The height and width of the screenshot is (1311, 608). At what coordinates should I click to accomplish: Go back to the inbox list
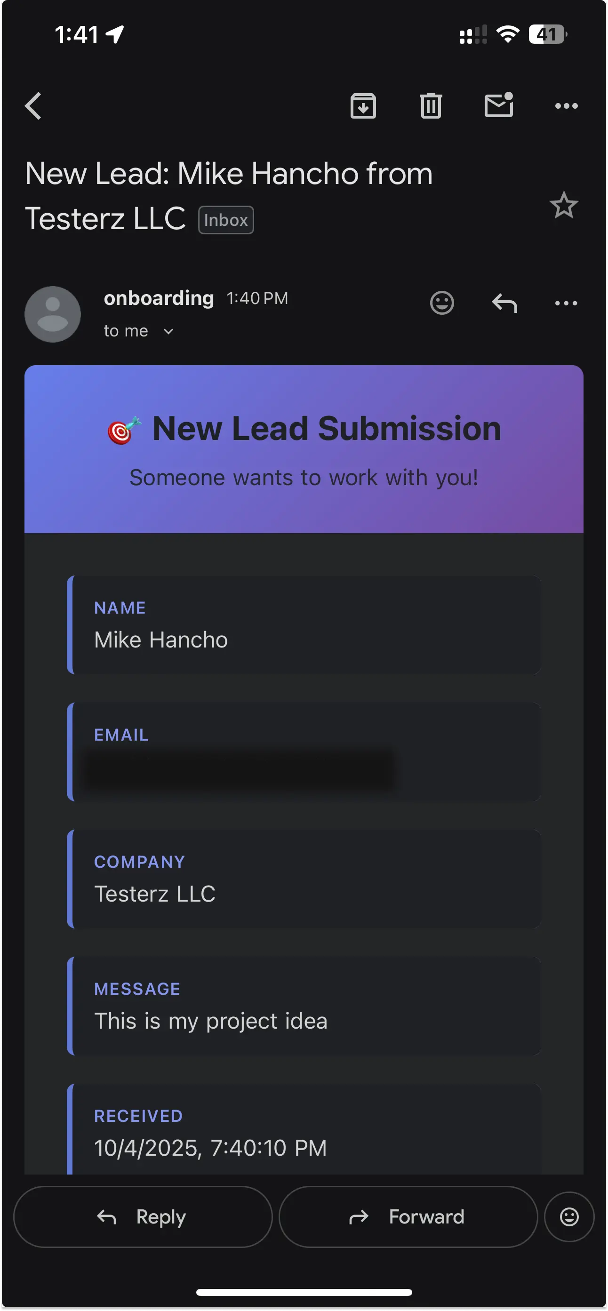[x=33, y=106]
